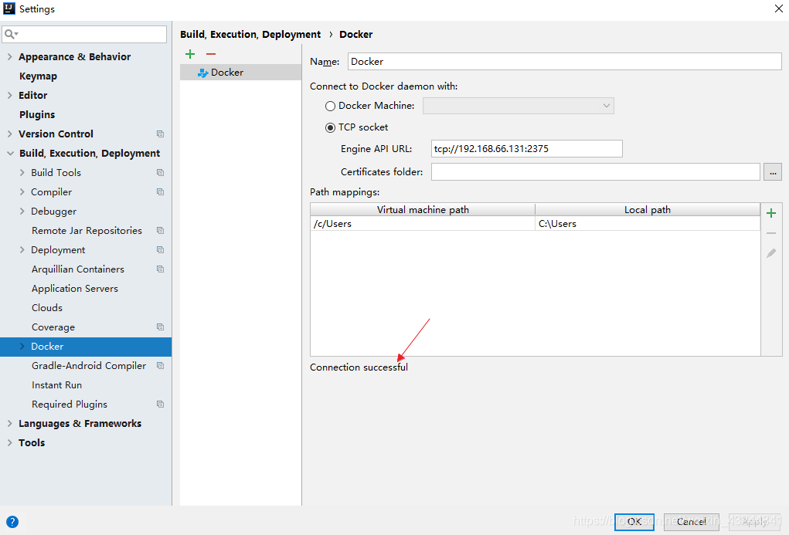Click the Engine API URL field
The width and height of the screenshot is (789, 535).
[x=527, y=149]
